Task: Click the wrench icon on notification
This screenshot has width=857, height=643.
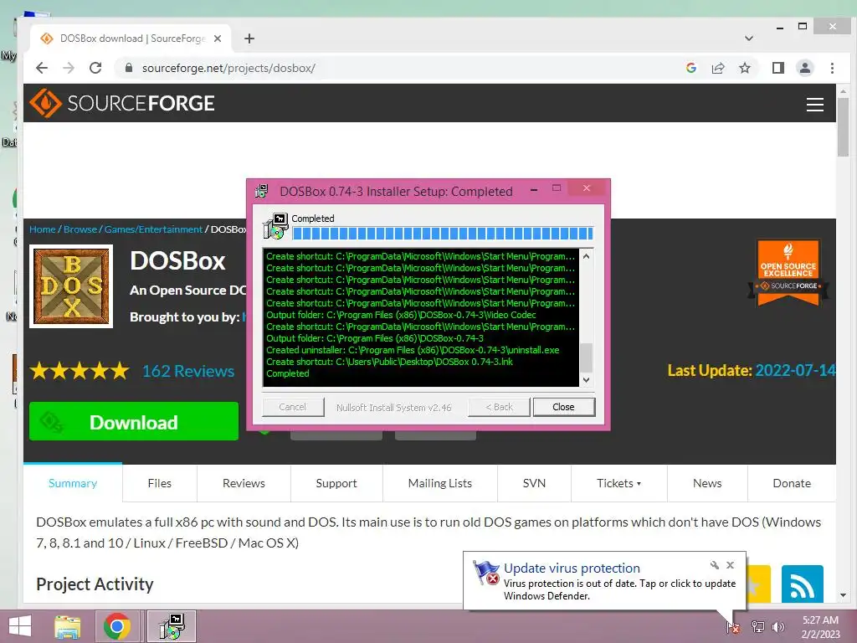Action: tap(715, 565)
